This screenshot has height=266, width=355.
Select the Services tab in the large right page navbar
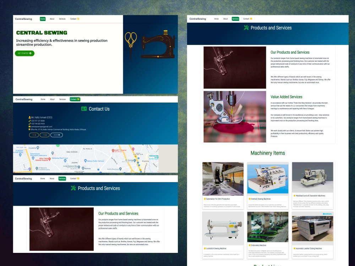235,19
